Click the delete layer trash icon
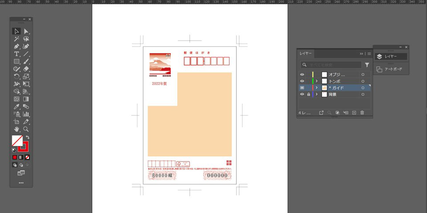This screenshot has width=427, height=213. pyautogui.click(x=362, y=113)
